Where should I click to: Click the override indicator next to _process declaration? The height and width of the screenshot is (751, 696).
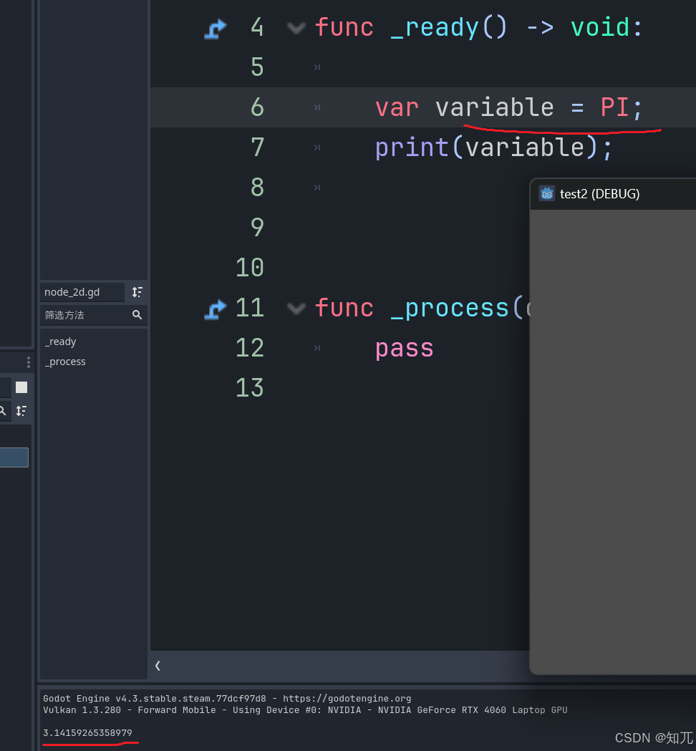[x=215, y=308]
